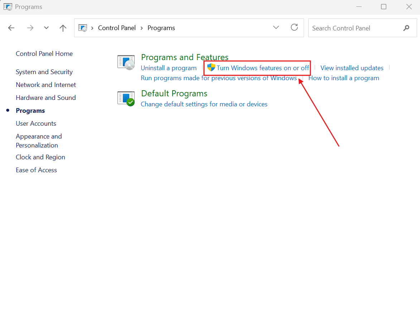Click the Forward navigation arrow
This screenshot has height=314, width=420.
30,28
